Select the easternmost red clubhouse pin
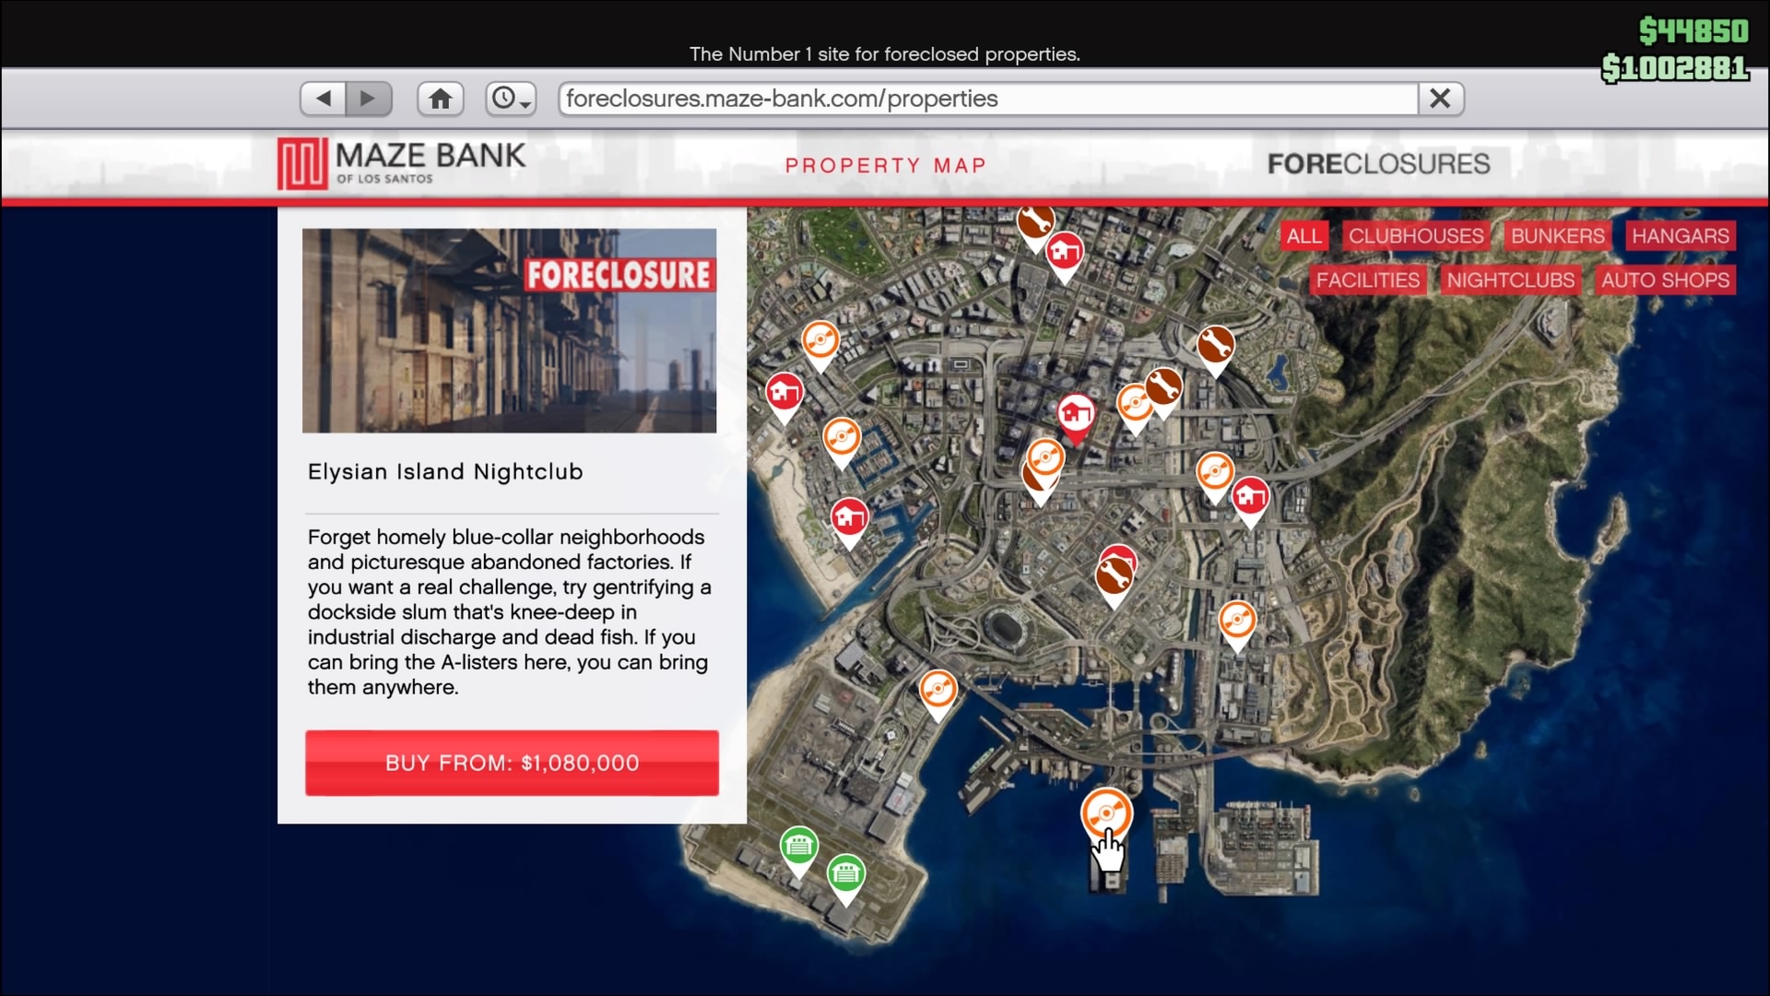1770x996 pixels. click(1250, 499)
